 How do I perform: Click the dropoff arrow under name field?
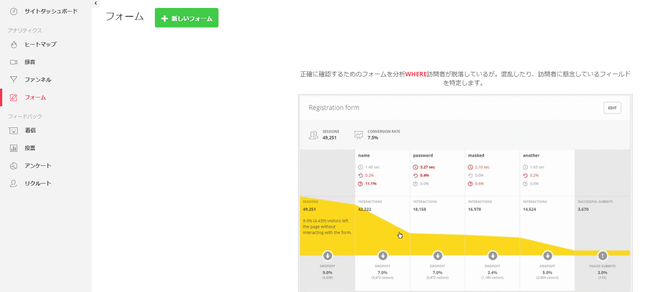(x=383, y=255)
